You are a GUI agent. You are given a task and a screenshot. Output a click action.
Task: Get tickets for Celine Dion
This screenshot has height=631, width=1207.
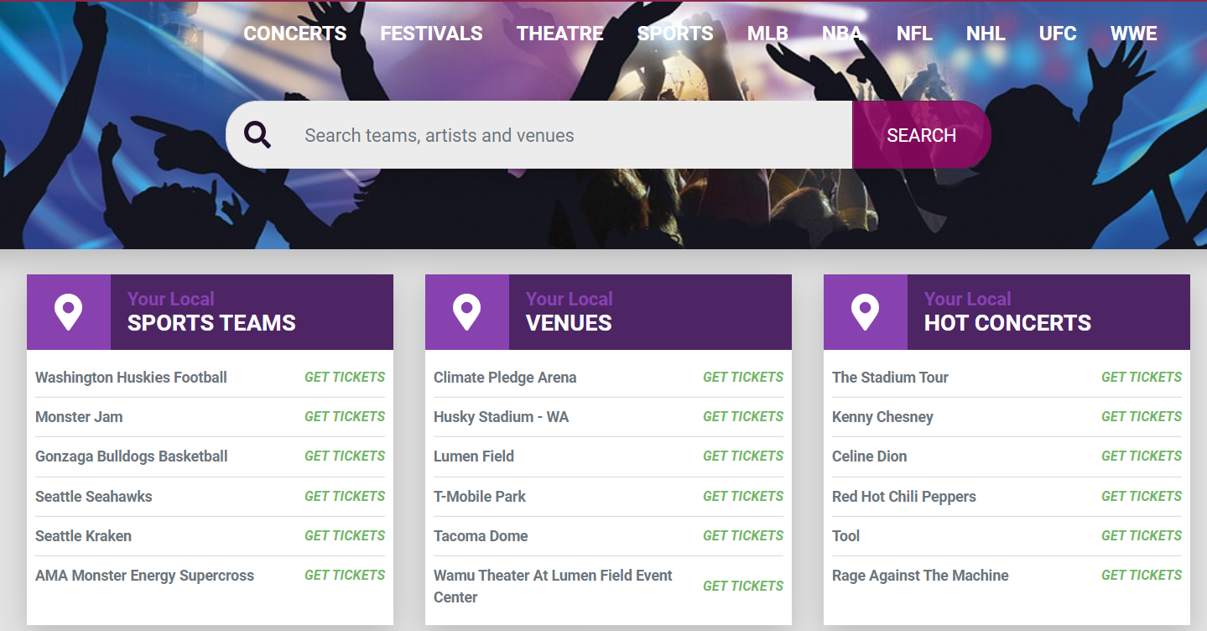point(1142,456)
